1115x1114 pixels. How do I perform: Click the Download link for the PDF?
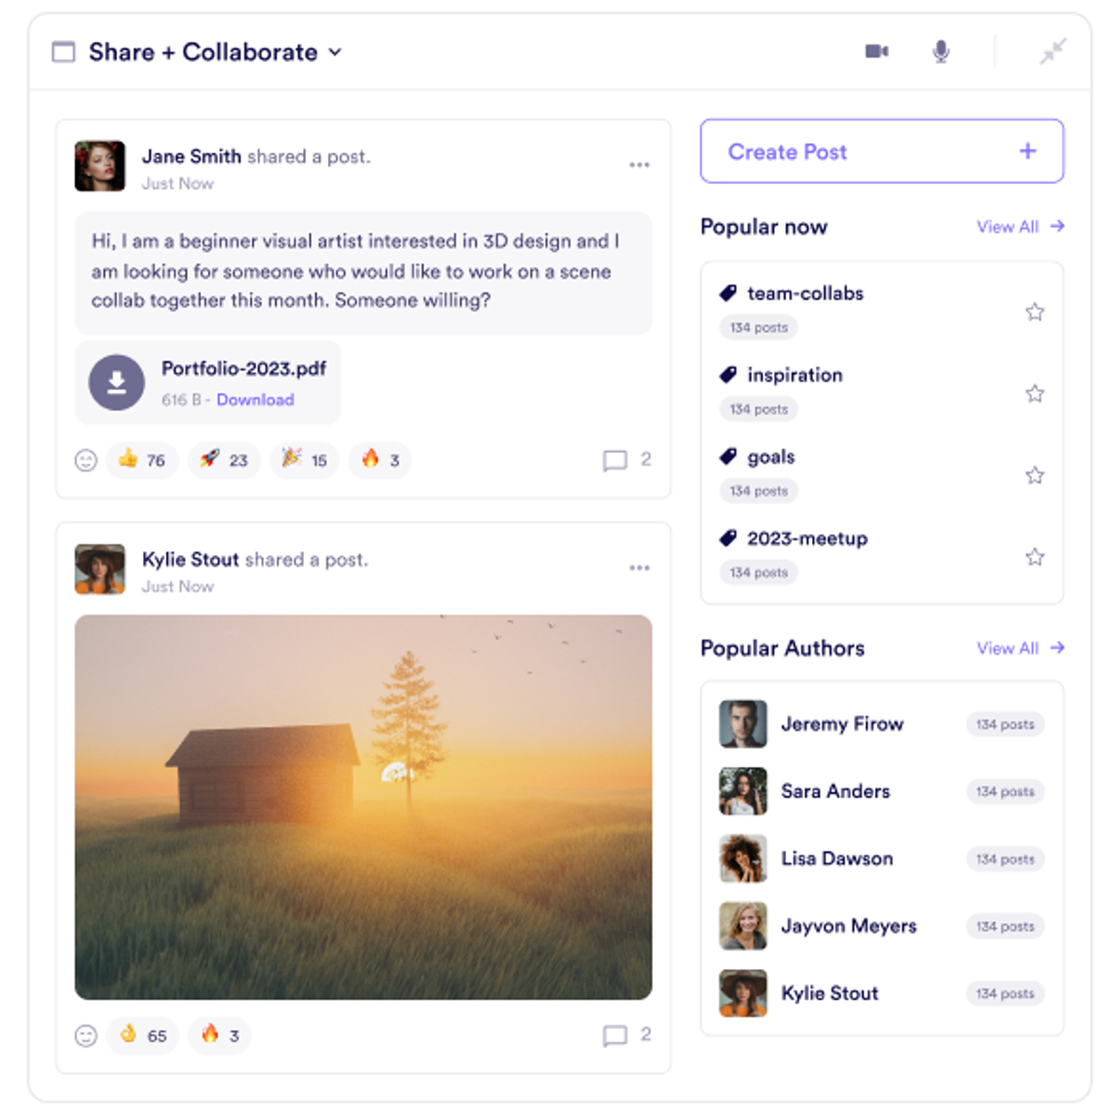tap(255, 400)
